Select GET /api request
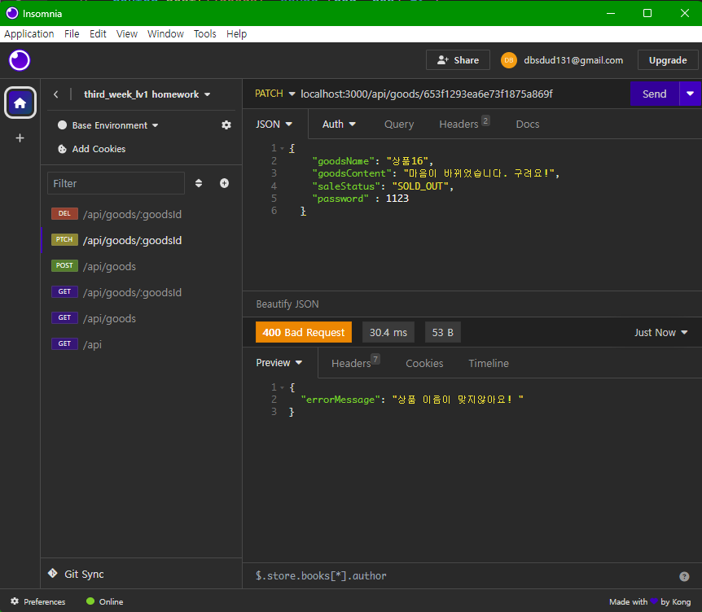The width and height of the screenshot is (702, 612). 141,344
